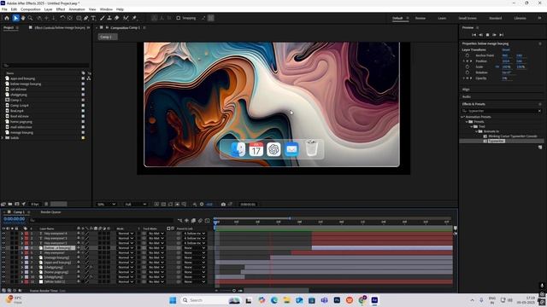This screenshot has height=307, width=547.
Task: Select the Hand tool
Action: tap(23, 18)
